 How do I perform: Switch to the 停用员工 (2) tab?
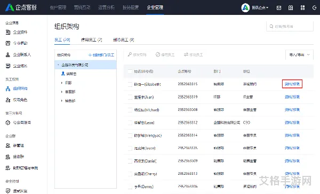coord(92,40)
